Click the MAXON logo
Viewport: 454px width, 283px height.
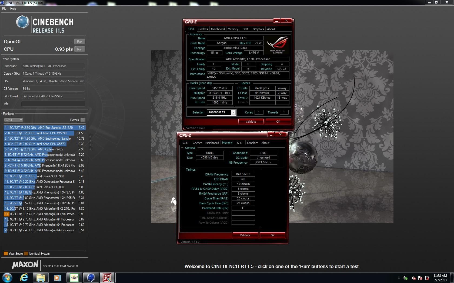[x=25, y=265]
